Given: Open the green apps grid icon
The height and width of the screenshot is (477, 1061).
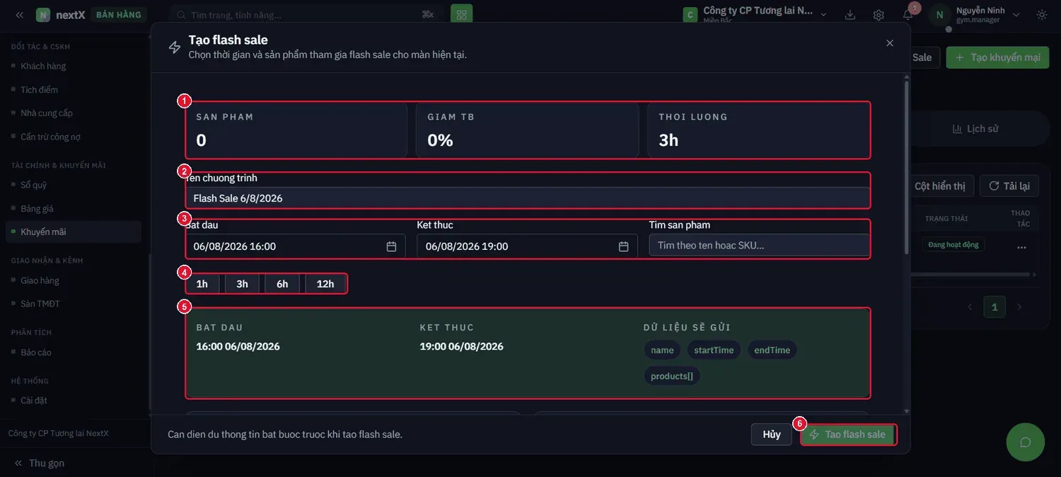Looking at the screenshot, I should 461,15.
